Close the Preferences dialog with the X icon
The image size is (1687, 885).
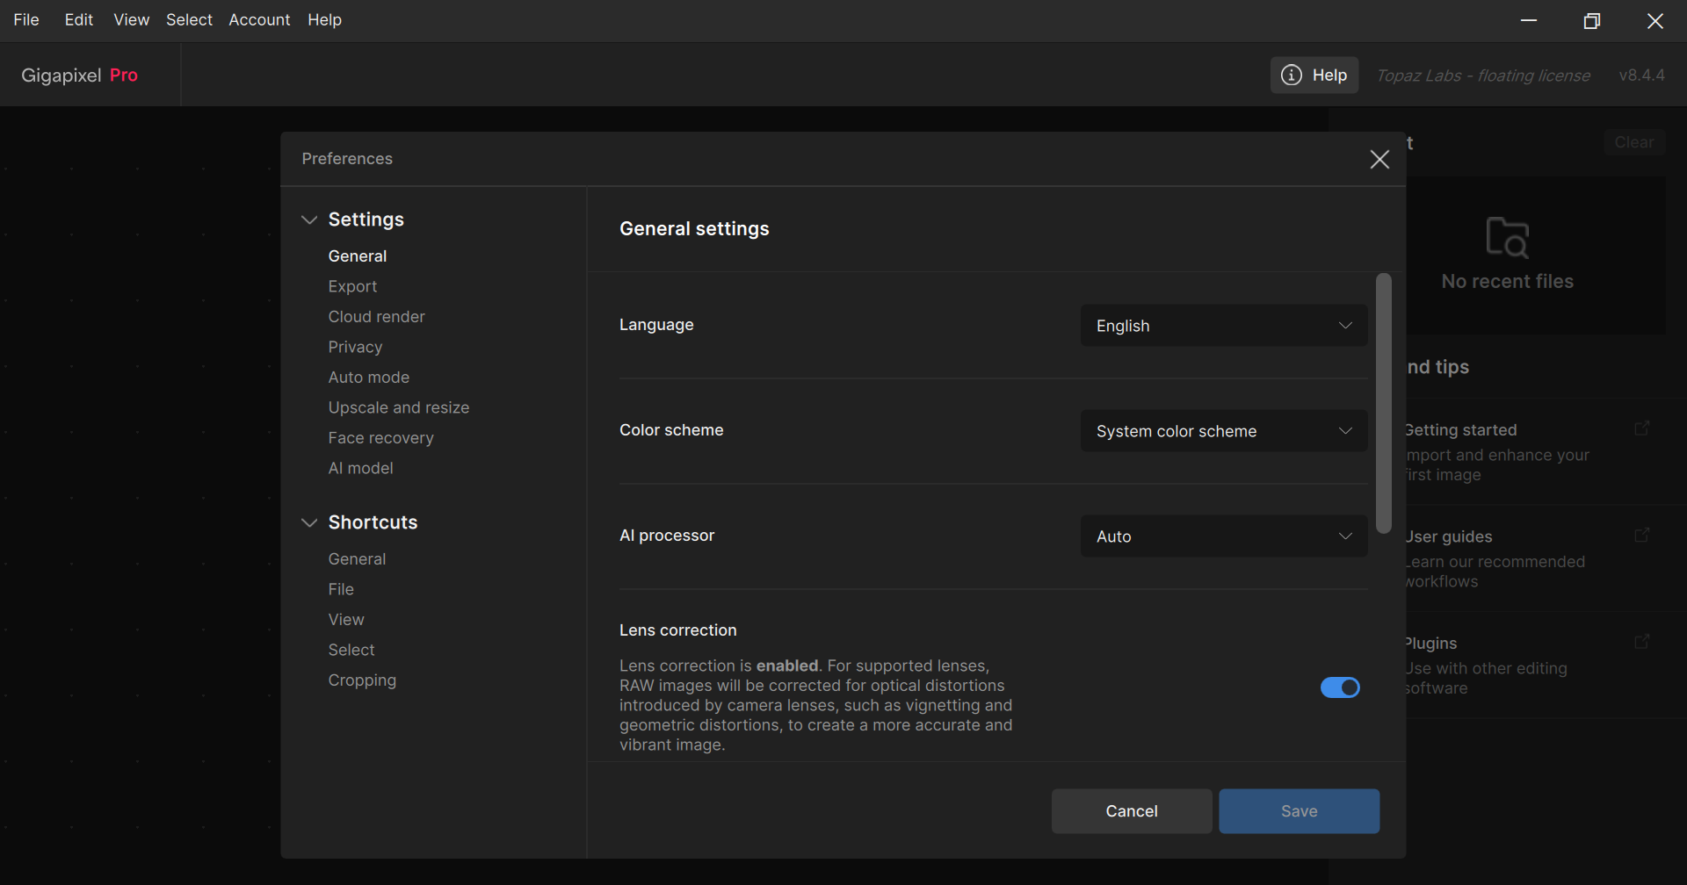[x=1379, y=159]
